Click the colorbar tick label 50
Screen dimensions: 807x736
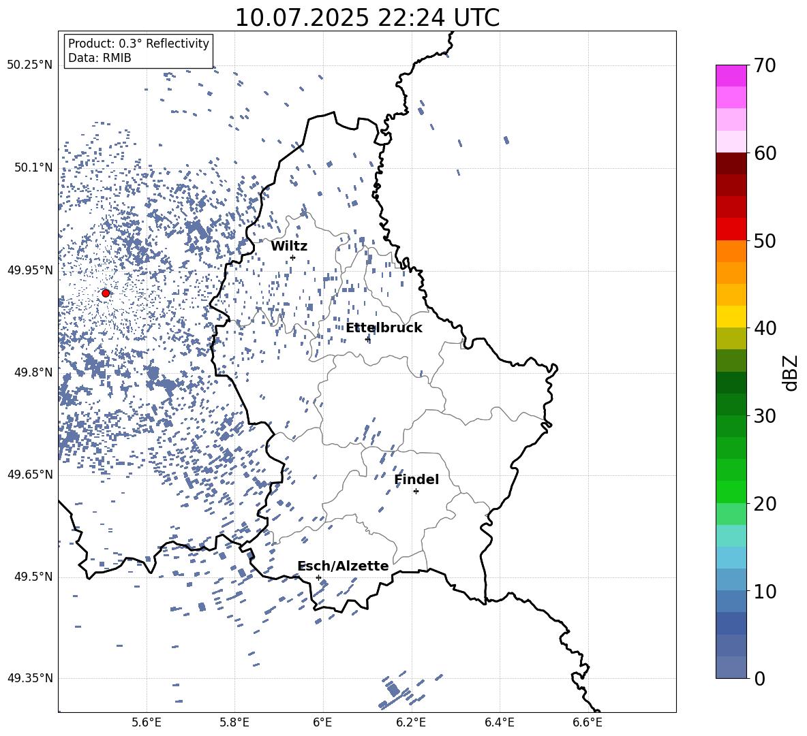click(x=765, y=241)
